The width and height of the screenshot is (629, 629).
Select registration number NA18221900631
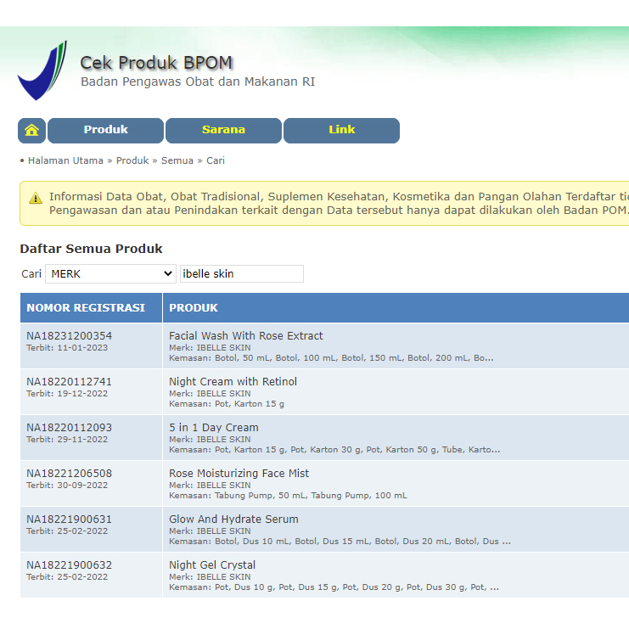tap(70, 519)
